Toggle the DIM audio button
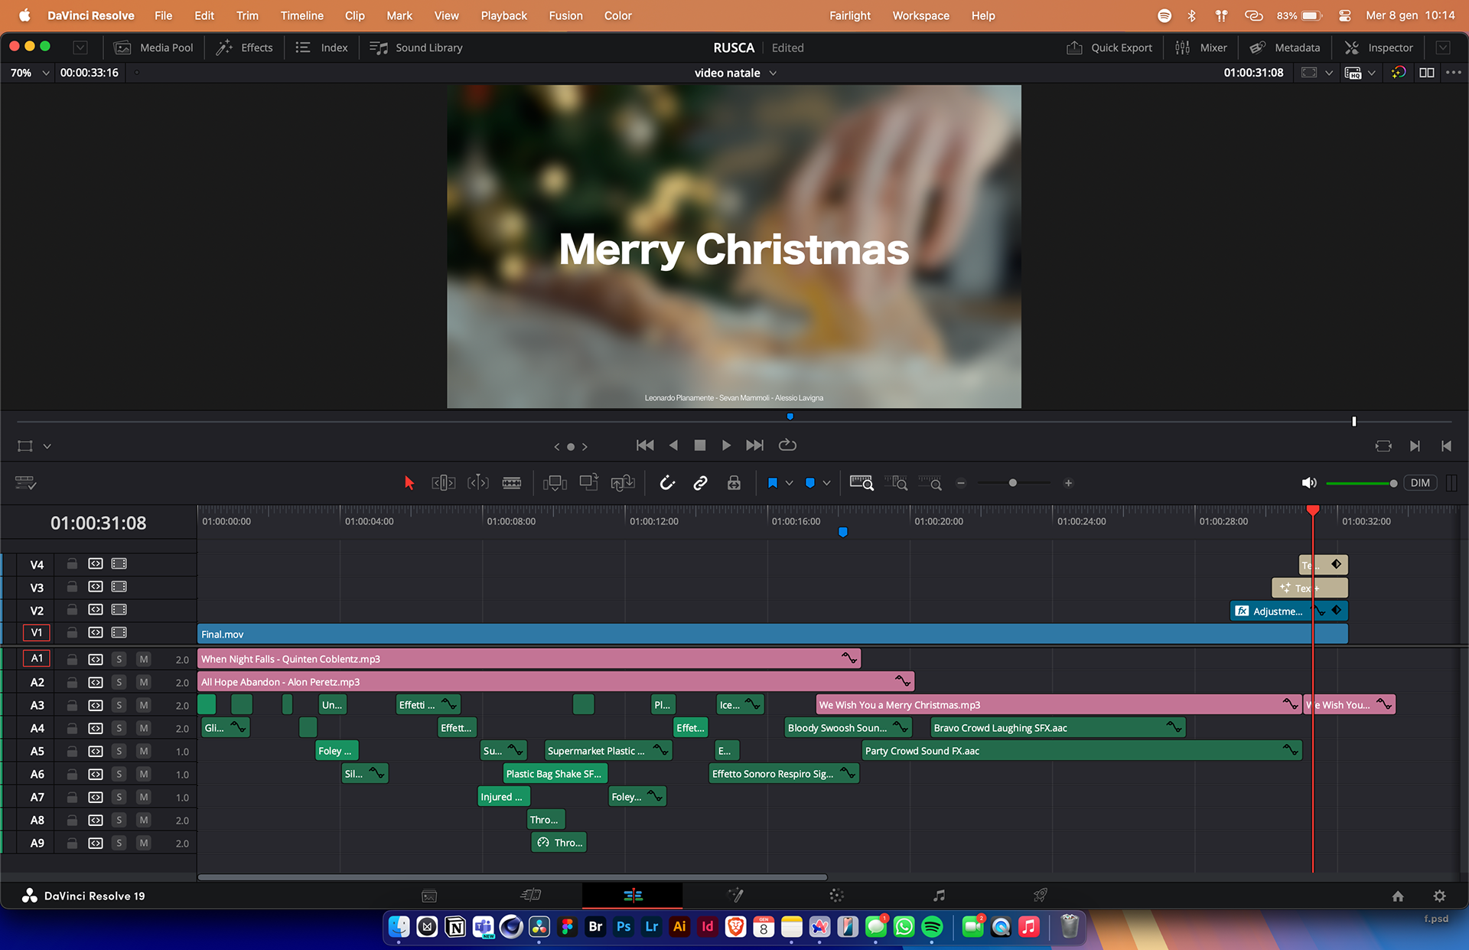This screenshot has width=1469, height=950. pyautogui.click(x=1420, y=483)
